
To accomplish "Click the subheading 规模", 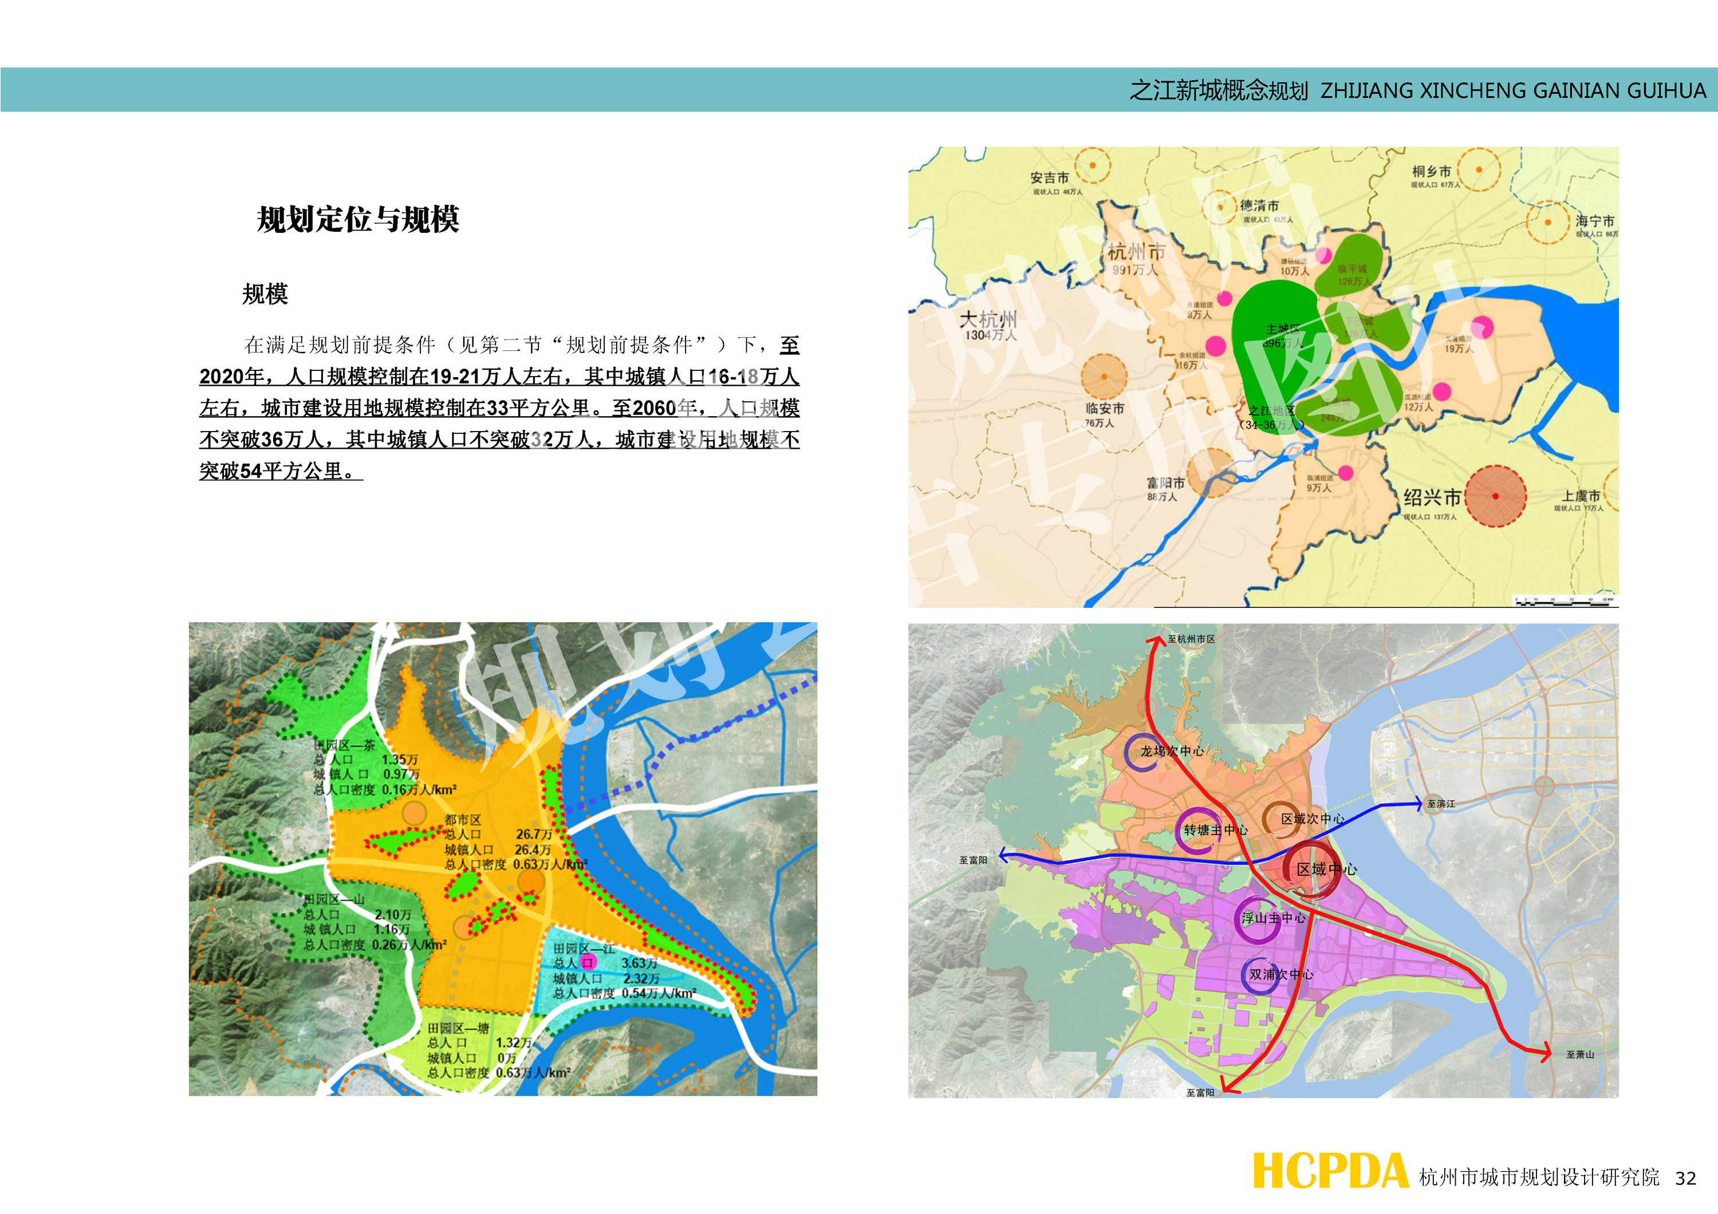I will pyautogui.click(x=265, y=294).
